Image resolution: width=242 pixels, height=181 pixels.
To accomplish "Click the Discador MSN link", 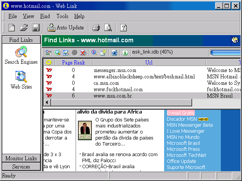I will (x=182, y=119).
